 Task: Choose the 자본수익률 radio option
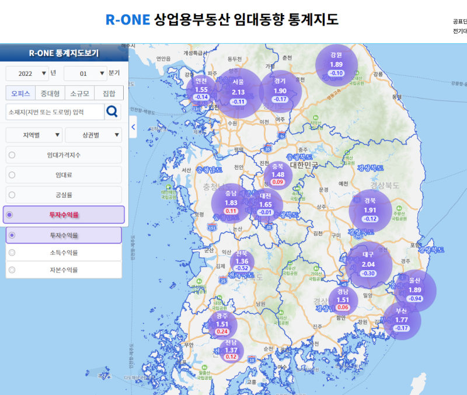point(64,270)
